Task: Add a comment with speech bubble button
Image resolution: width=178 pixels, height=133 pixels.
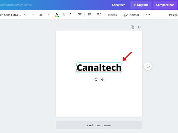Action: coord(148,66)
